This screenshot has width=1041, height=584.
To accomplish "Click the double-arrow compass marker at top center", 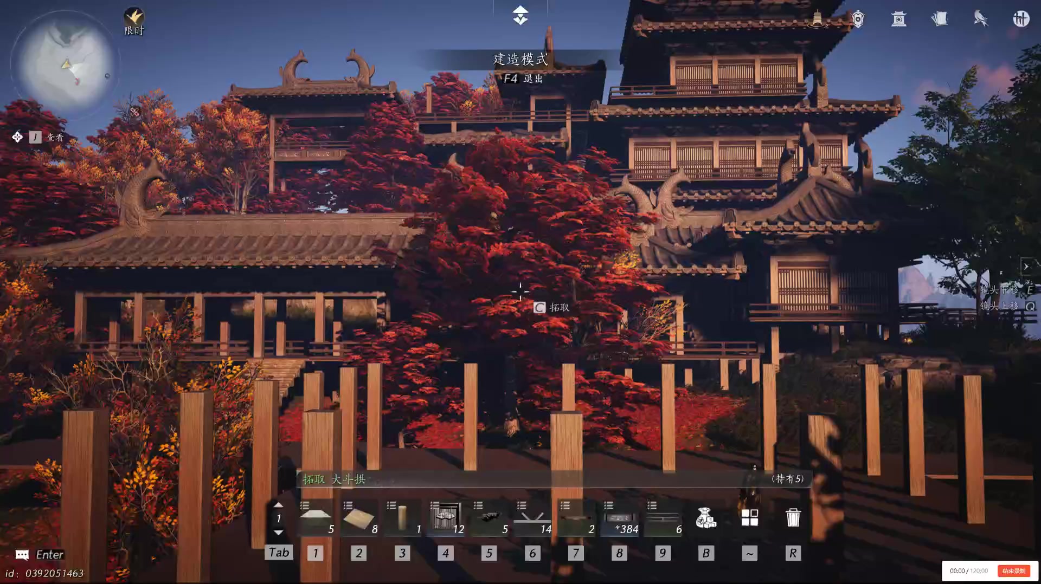I will pos(520,15).
